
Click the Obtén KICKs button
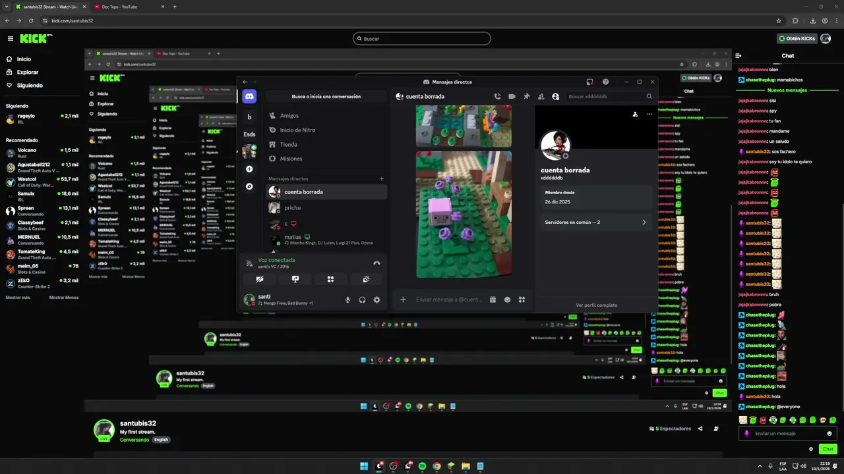pos(797,38)
